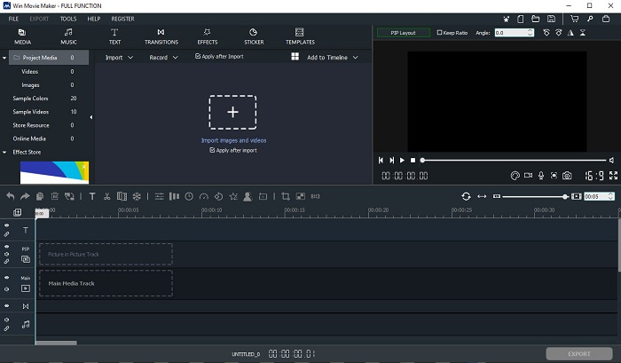Open the clock duration tool

(x=189, y=196)
